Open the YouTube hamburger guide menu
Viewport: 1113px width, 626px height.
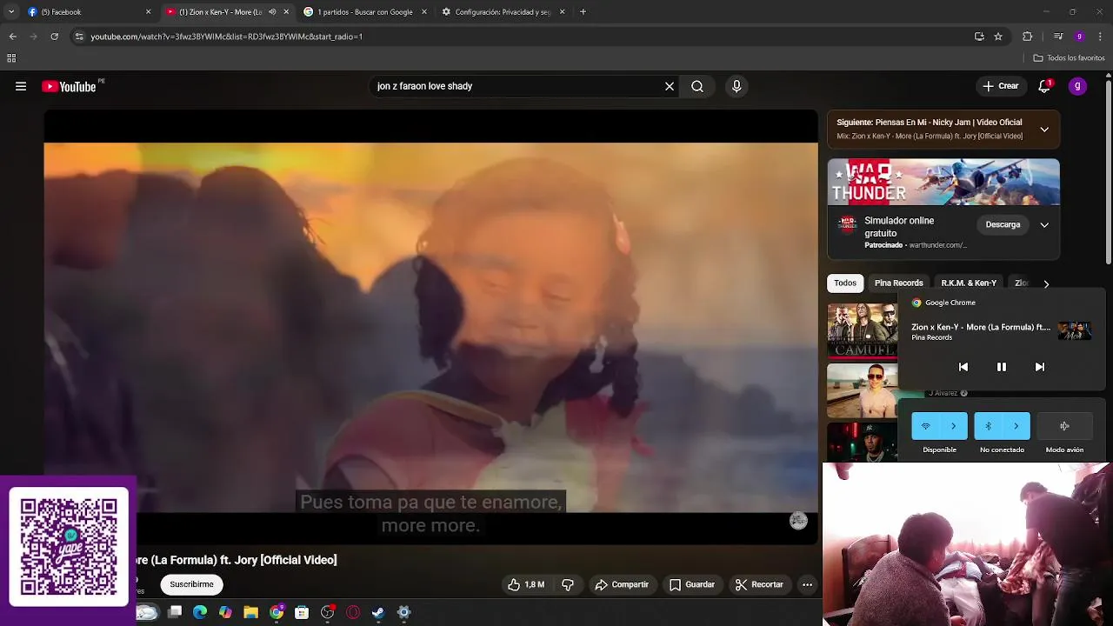(21, 86)
